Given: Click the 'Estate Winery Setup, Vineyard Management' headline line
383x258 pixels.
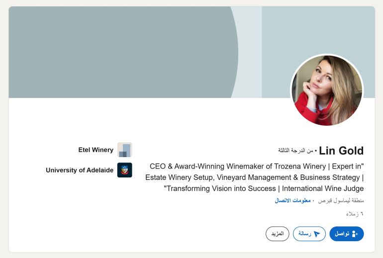Looking at the screenshot, I should [x=255, y=177].
